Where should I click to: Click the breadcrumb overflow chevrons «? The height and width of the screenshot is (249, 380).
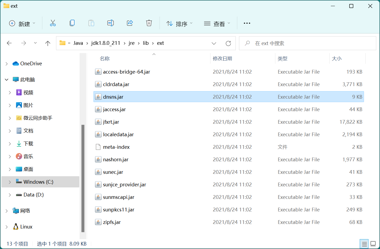pos(69,43)
